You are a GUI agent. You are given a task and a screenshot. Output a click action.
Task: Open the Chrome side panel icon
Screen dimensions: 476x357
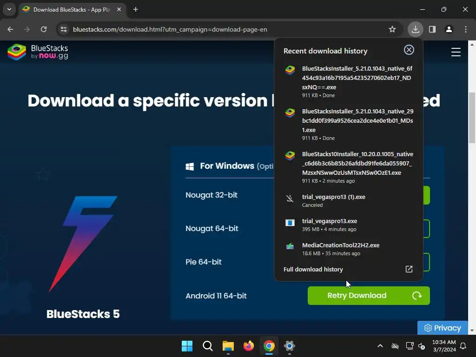[x=432, y=29]
